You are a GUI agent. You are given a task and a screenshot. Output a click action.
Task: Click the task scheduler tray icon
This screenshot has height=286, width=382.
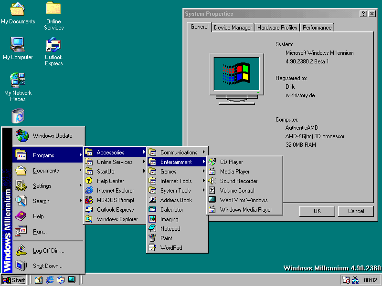346,280
